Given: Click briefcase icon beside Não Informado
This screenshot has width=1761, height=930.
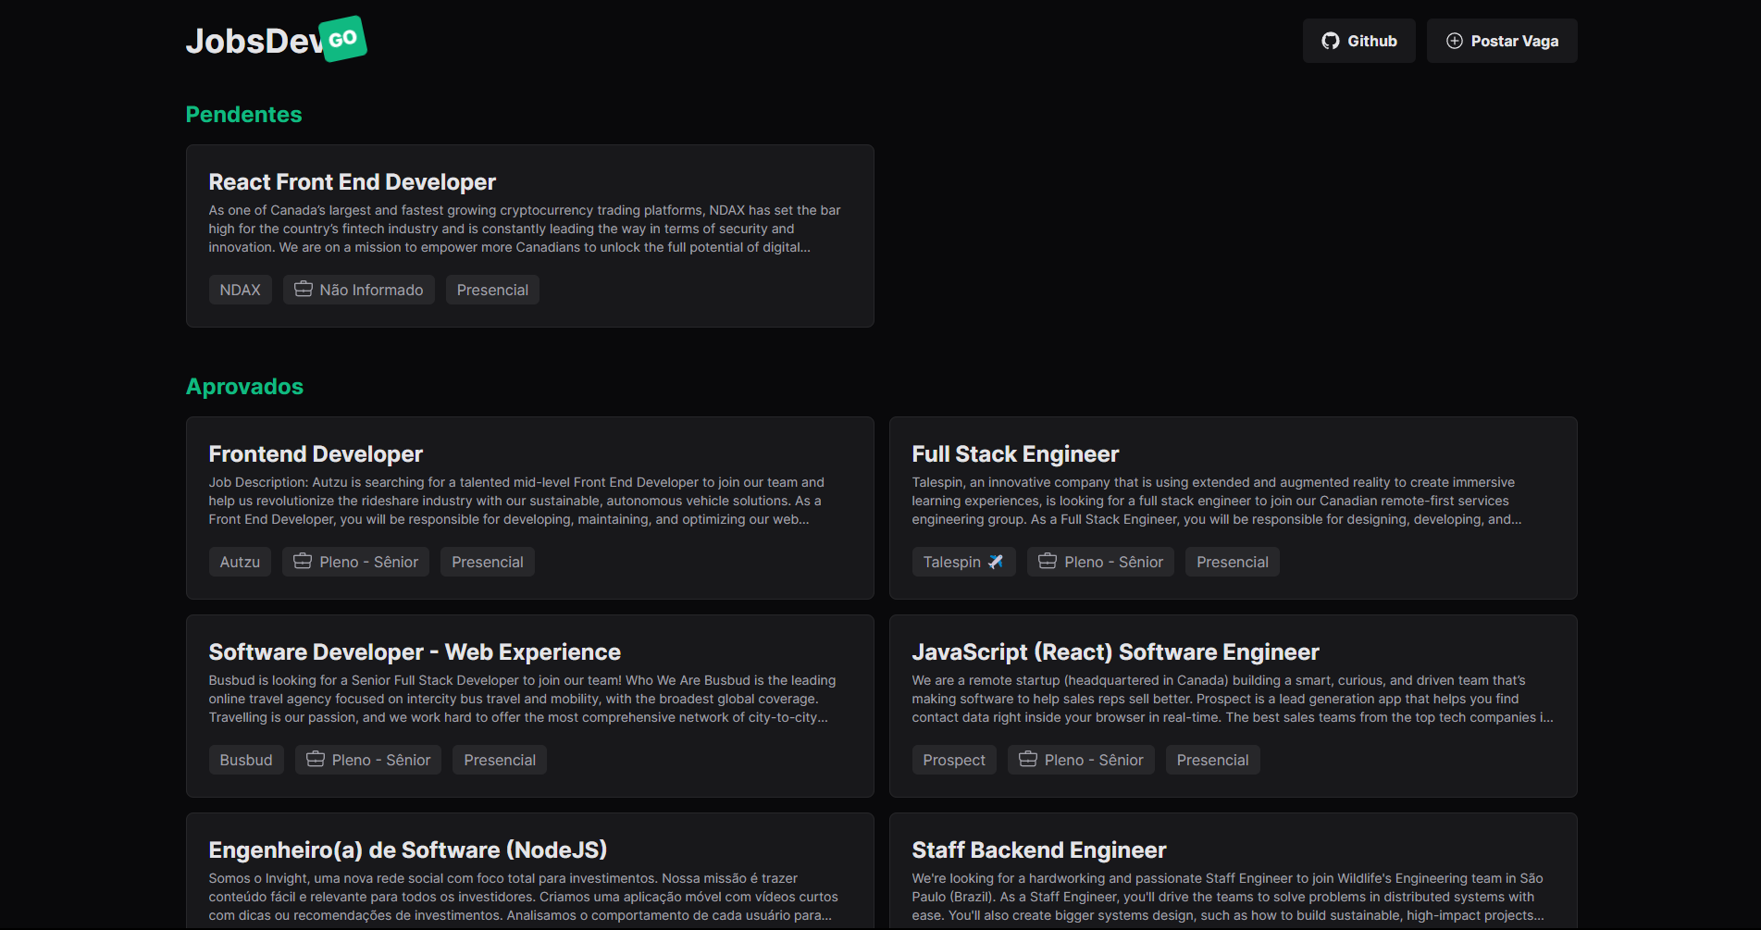Looking at the screenshot, I should [x=304, y=290].
